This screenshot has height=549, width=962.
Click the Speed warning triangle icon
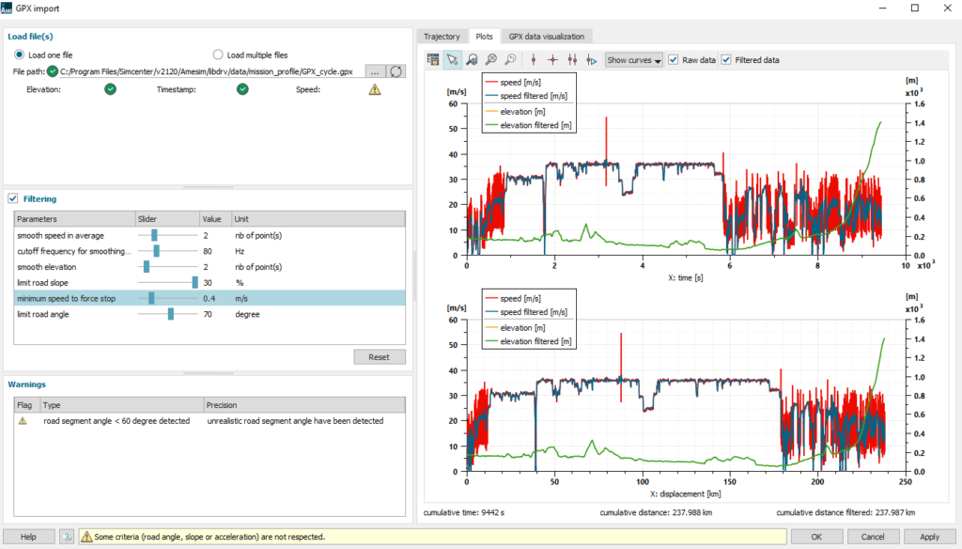375,88
